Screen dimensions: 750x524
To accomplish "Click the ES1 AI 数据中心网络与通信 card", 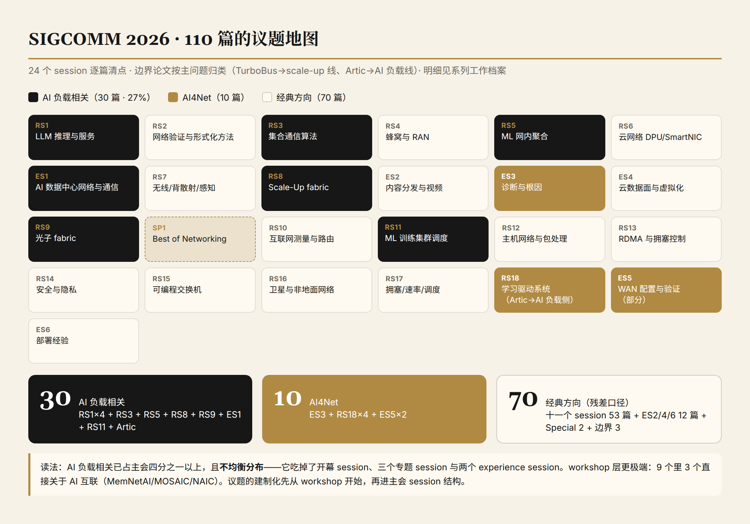I will (83, 188).
